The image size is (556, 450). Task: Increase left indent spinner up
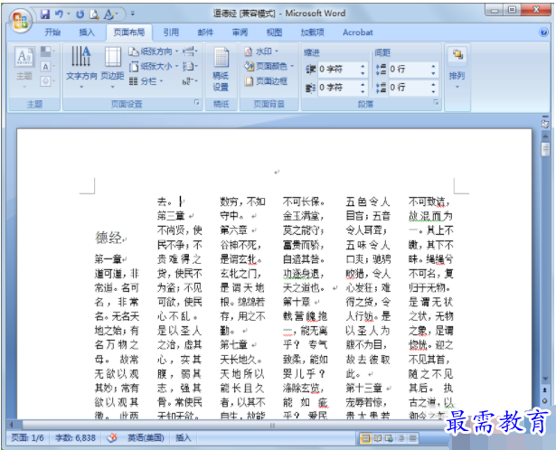tap(363, 66)
